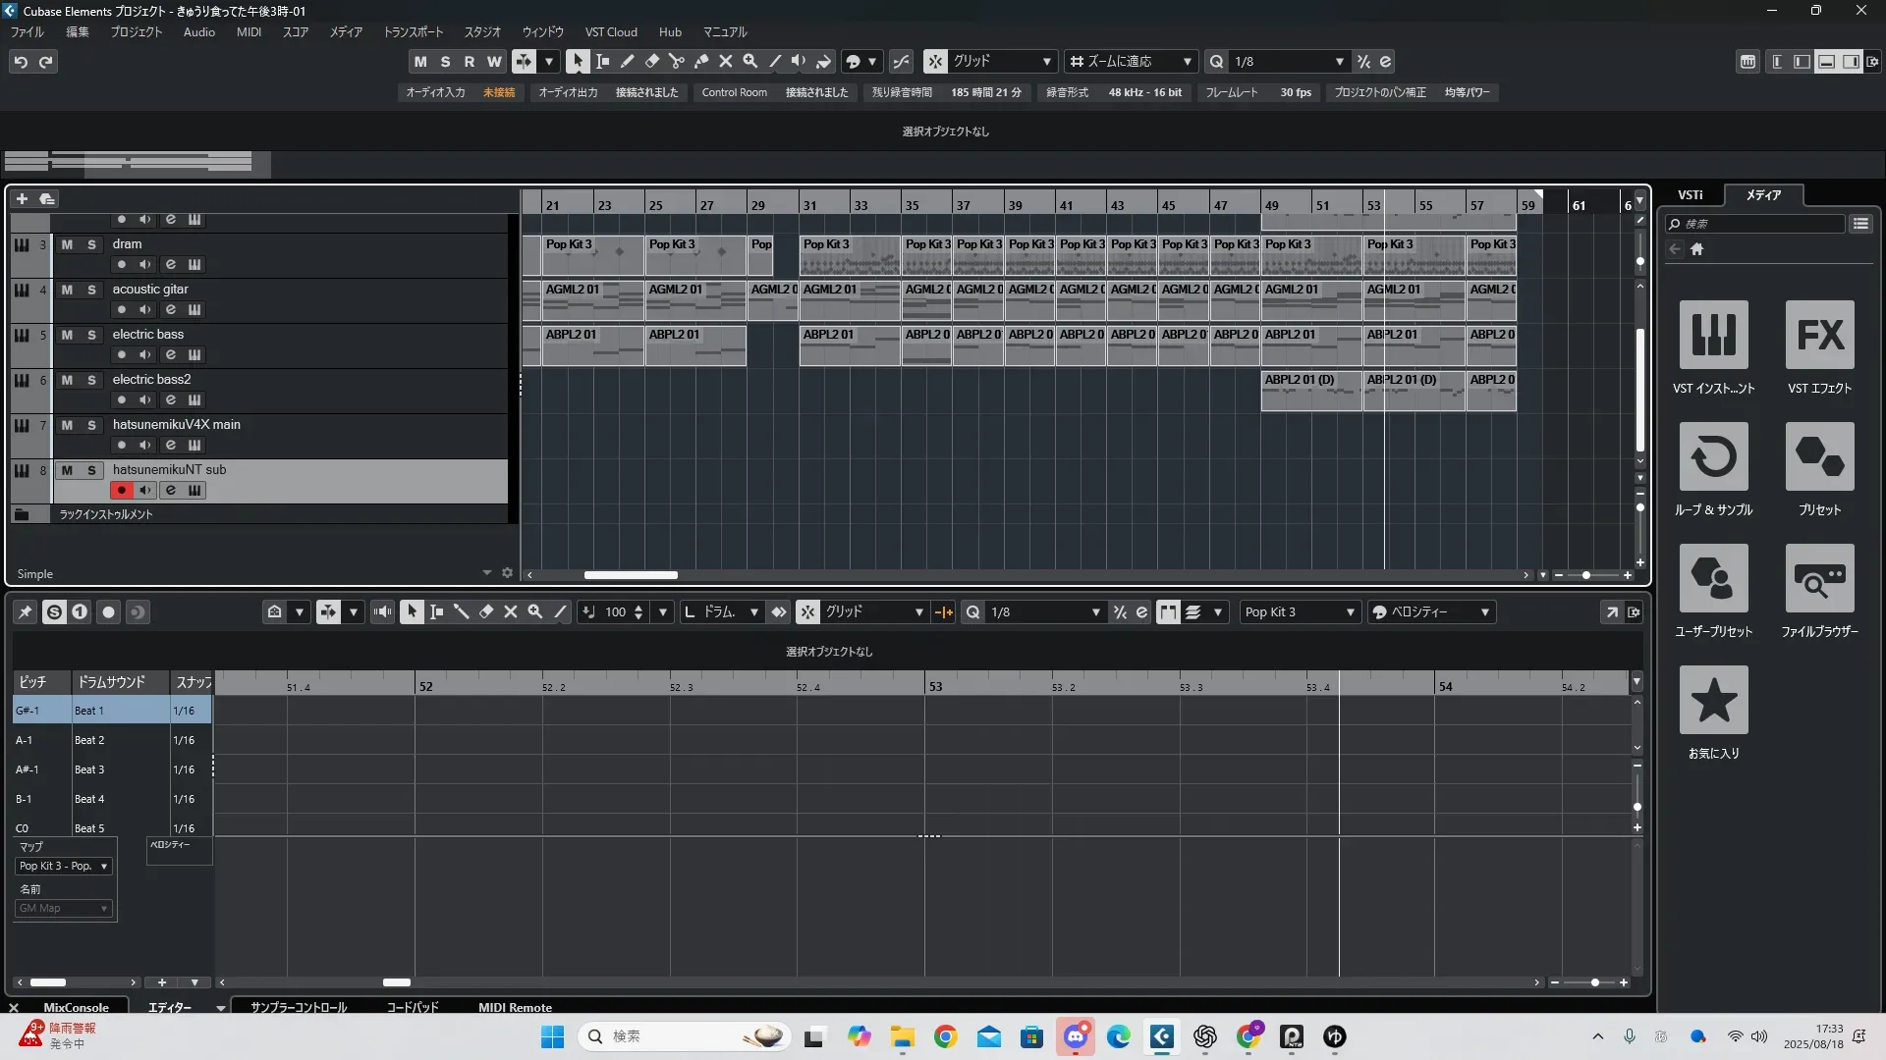The image size is (1886, 1060).
Task: Disable record on hatsunemikuNT sub track
Action: pos(122,491)
